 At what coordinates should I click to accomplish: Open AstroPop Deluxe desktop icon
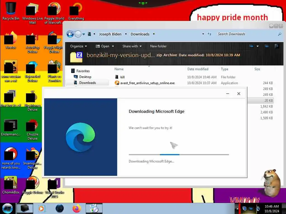(32, 42)
